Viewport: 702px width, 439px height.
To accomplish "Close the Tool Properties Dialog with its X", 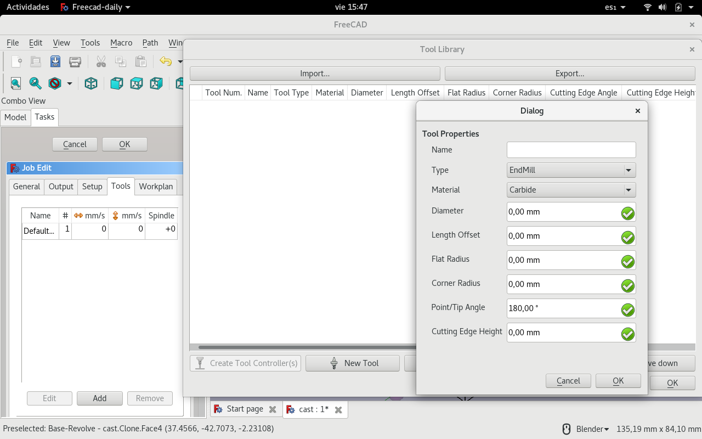I will [638, 111].
